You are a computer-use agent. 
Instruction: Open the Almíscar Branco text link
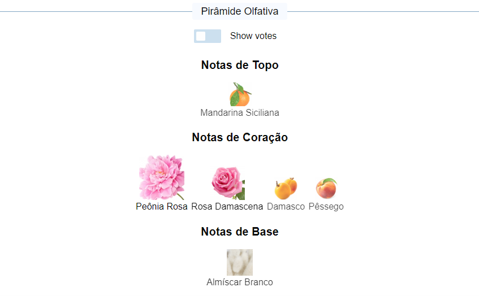click(240, 282)
